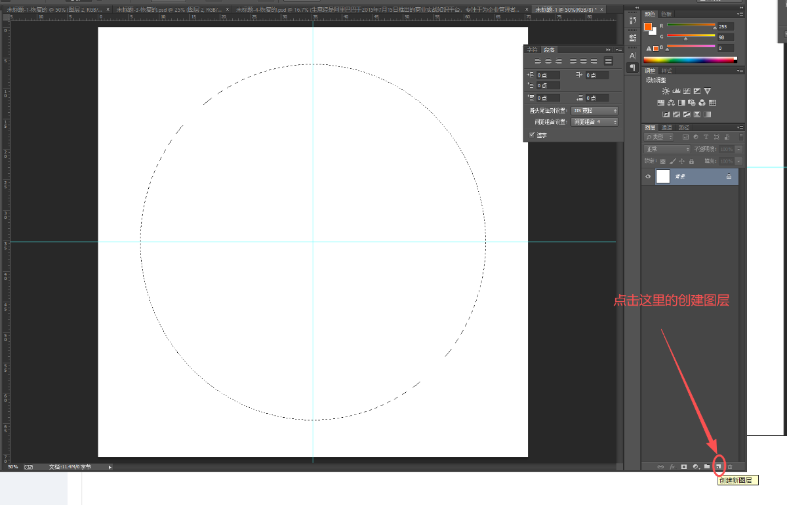Create a new group folder icon
This screenshot has width=787, height=505.
[x=706, y=466]
